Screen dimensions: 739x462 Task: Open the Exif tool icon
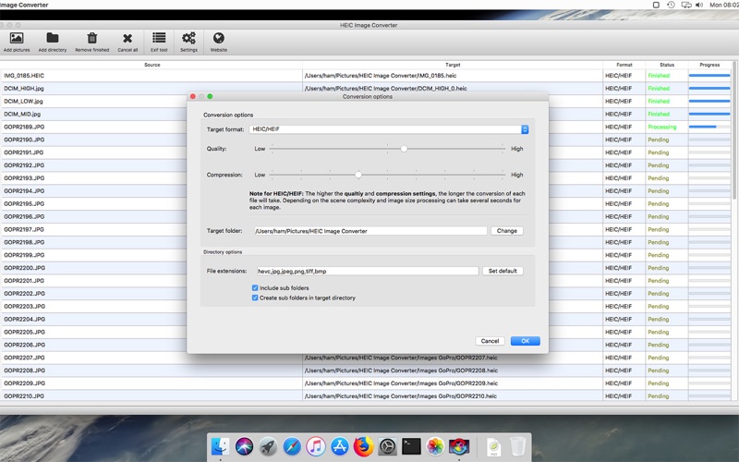click(159, 38)
